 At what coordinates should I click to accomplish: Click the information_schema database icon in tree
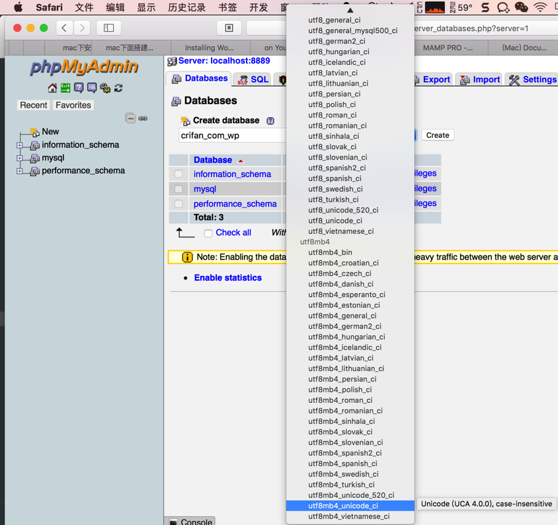tap(35, 145)
